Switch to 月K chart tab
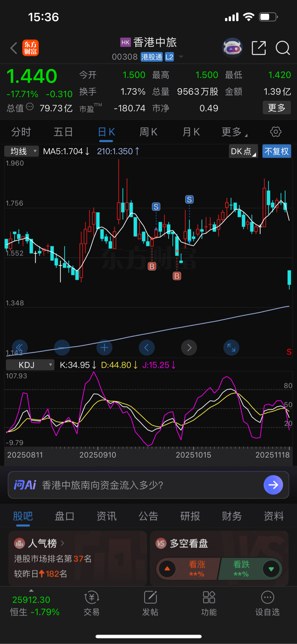Image resolution: width=297 pixels, height=644 pixels. (x=191, y=132)
